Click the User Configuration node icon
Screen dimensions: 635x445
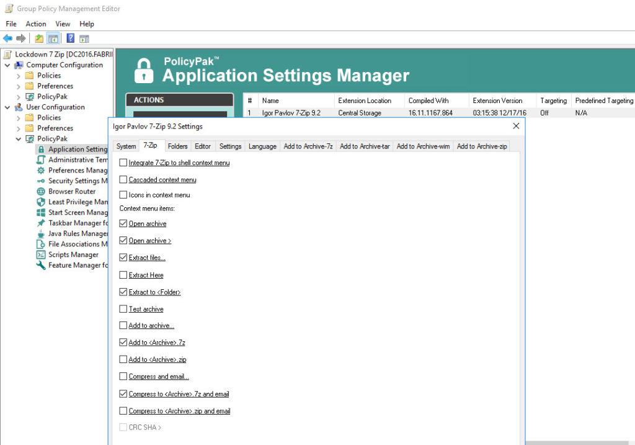[19, 107]
